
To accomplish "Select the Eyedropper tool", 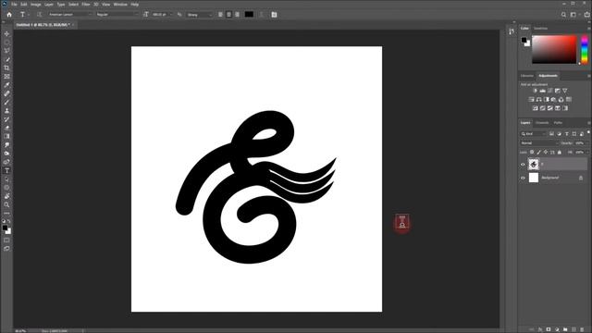I will click(6, 85).
